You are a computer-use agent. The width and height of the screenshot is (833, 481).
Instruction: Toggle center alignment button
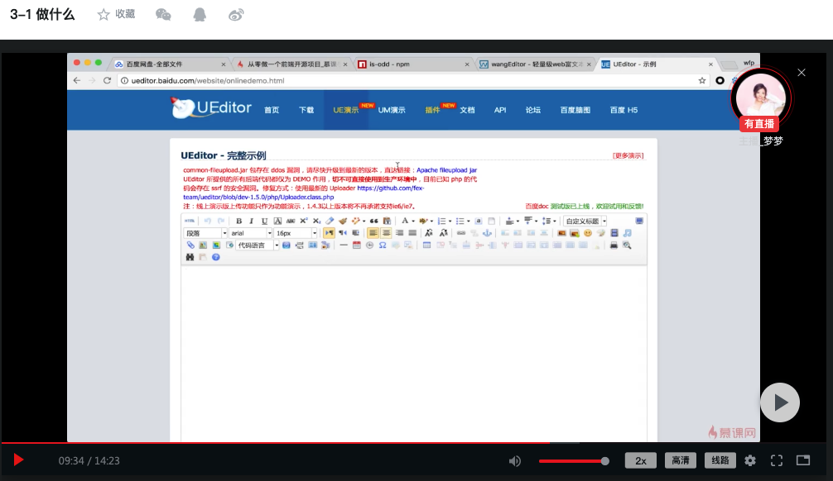(386, 233)
